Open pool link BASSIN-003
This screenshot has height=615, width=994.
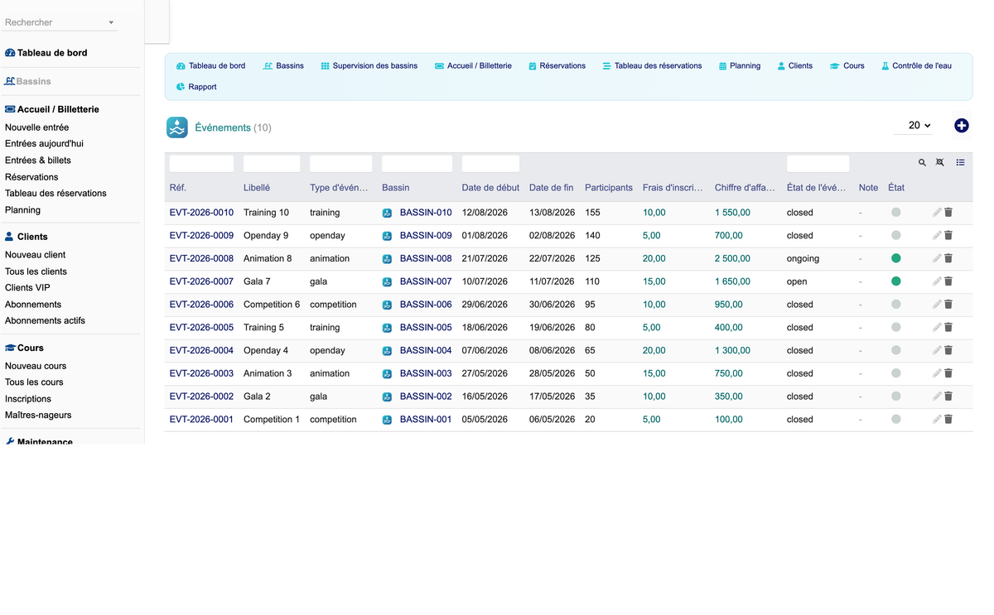pyautogui.click(x=426, y=373)
